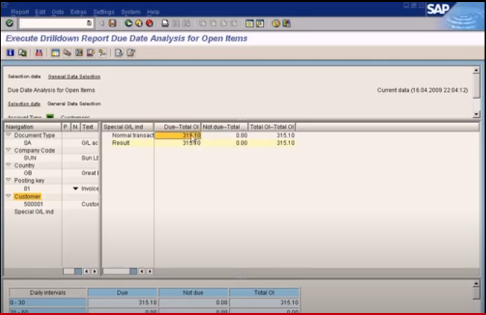Image resolution: width=486 pixels, height=315 pixels.
Task: Open the Settings menu
Action: click(104, 12)
